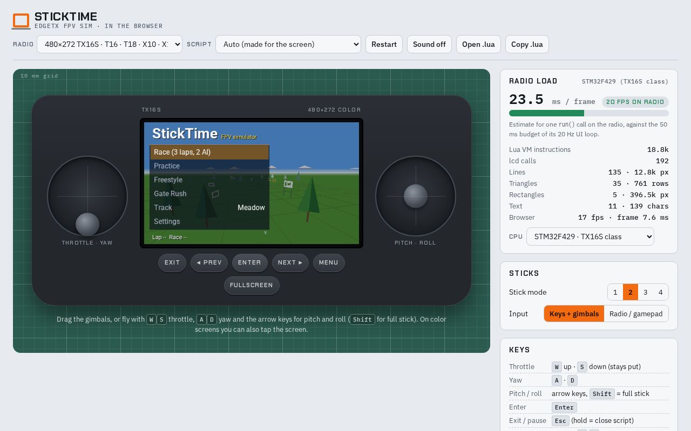Click the Track row in the radio menu
This screenshot has width=691, height=431.
[x=209, y=207]
